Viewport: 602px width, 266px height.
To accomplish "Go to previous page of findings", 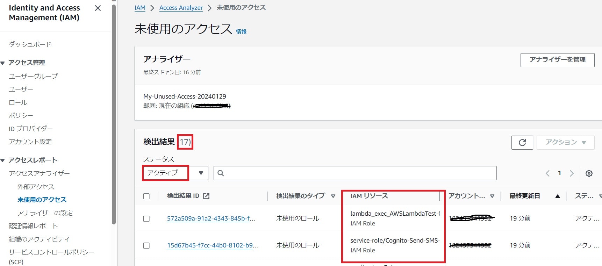I will coord(548,173).
